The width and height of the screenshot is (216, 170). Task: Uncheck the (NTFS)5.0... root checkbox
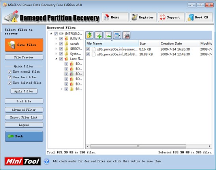(56, 34)
